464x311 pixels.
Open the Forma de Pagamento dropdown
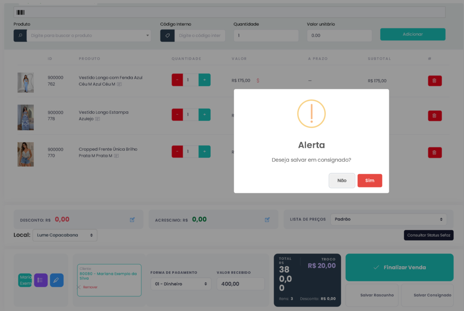point(181,284)
